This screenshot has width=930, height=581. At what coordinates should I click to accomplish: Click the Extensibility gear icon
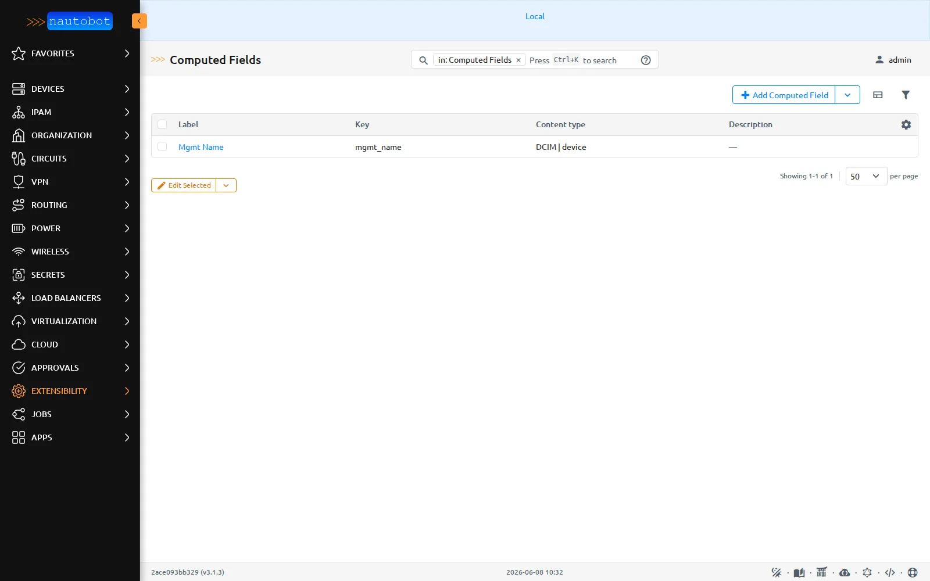19,391
